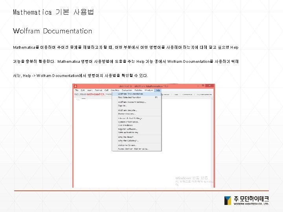283x212 pixels.
Task: Open the Cell menu
Action: pos(106,90)
